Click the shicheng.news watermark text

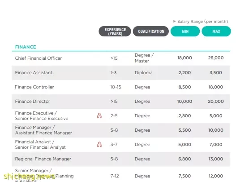coord(30,177)
